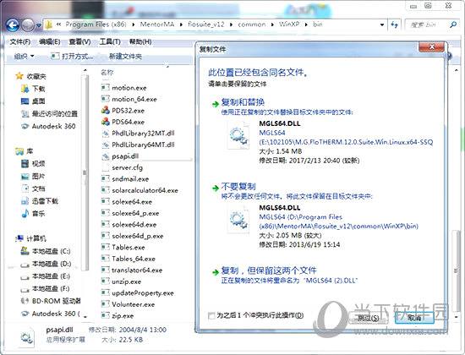Click WinXP in the address breadcrumb
Viewport: 465px width, 355px height.
click(289, 25)
